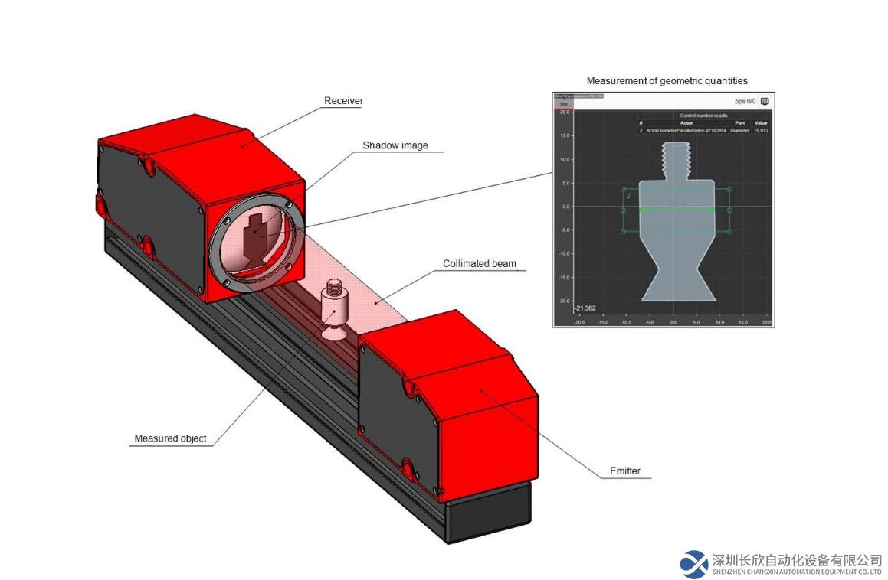
Task: Click the cursor readout -21.362
Action: pyautogui.click(x=585, y=308)
